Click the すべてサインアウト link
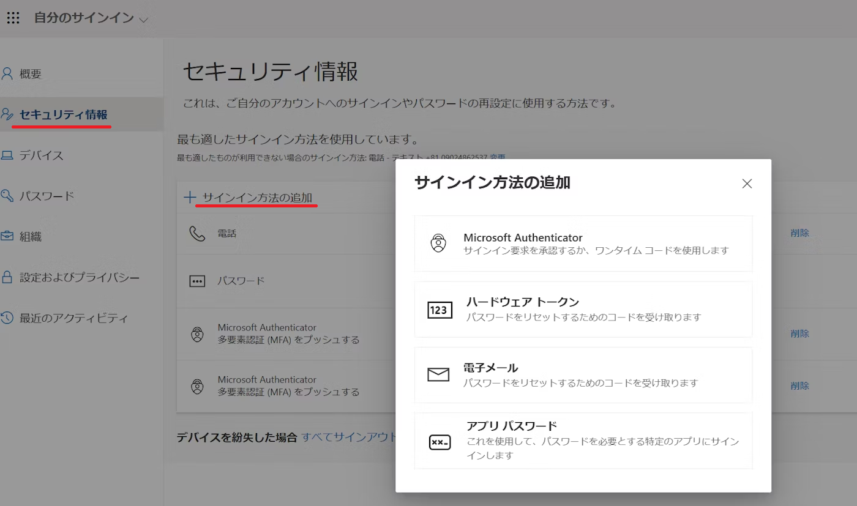Viewport: 857px width, 506px height. click(x=349, y=437)
